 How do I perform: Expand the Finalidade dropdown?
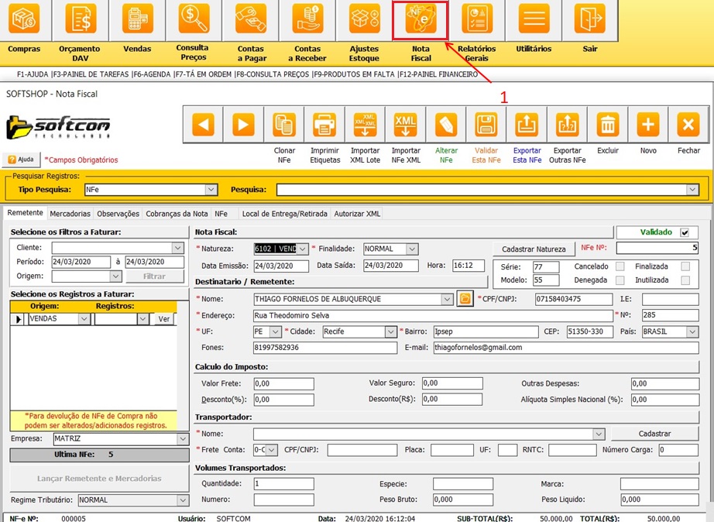pyautogui.click(x=412, y=249)
